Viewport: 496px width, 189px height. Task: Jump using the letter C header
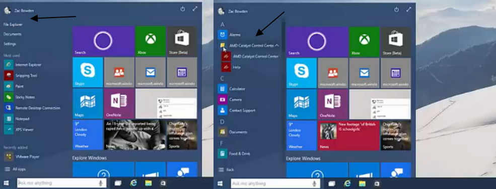(x=223, y=78)
